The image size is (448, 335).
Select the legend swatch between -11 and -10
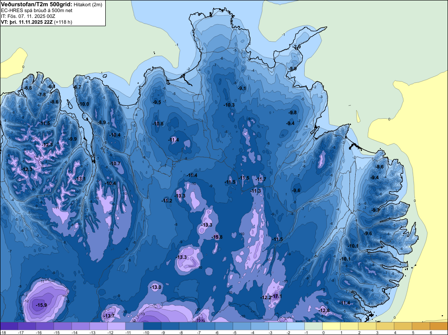(x=134, y=326)
